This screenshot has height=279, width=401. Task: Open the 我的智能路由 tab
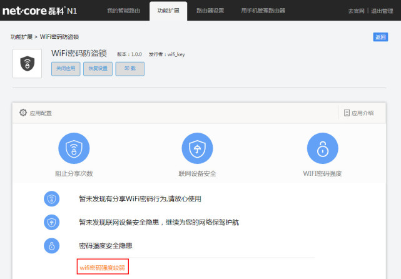(123, 11)
